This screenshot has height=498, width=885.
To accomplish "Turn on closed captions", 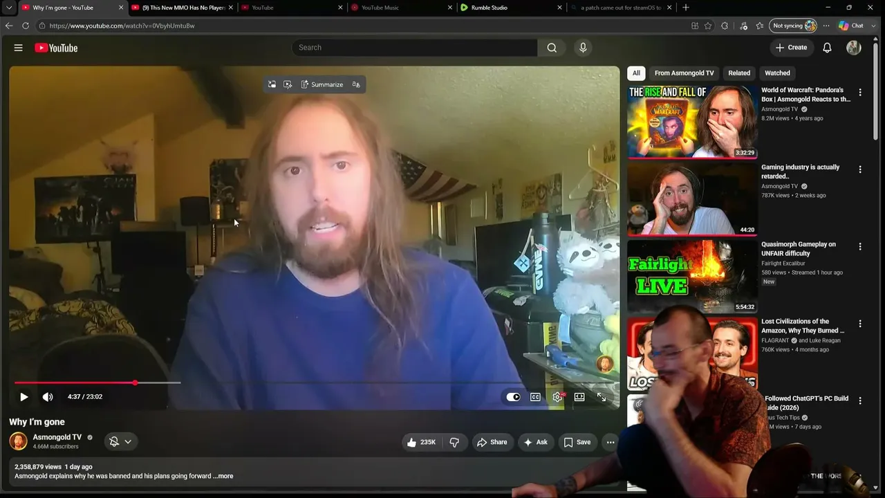I will coord(535,397).
